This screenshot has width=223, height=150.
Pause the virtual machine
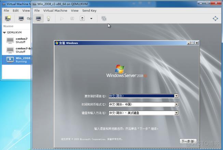72,19
